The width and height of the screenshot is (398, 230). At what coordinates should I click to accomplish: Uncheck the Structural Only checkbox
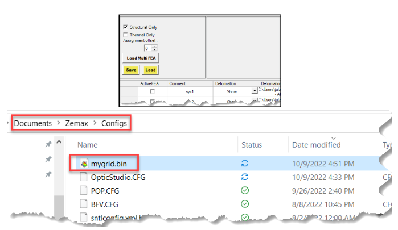(x=126, y=27)
